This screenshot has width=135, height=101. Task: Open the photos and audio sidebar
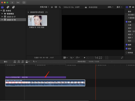pyautogui.click(x=8, y=7)
